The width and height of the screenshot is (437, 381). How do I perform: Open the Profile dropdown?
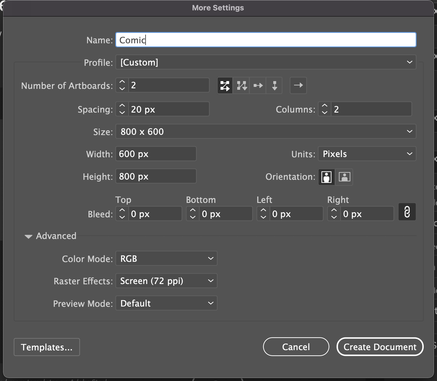(x=265, y=62)
